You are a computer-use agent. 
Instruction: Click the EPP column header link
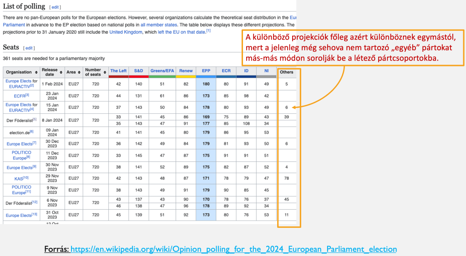pyautogui.click(x=206, y=71)
